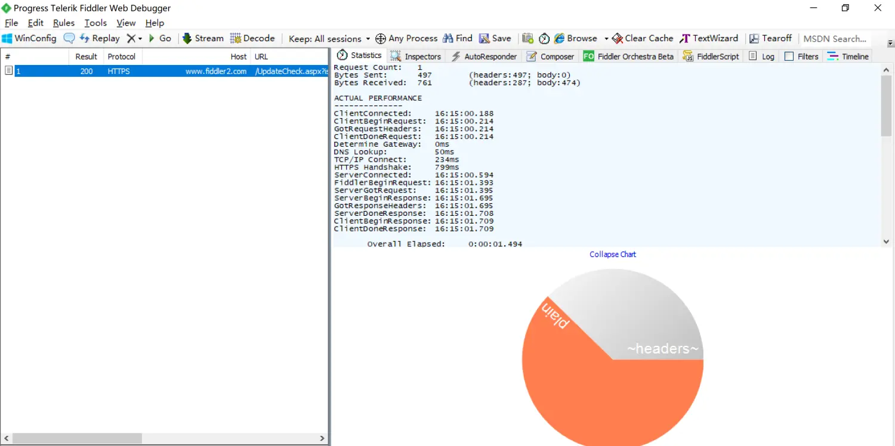Open the File menu
The image size is (895, 446).
[x=11, y=23]
